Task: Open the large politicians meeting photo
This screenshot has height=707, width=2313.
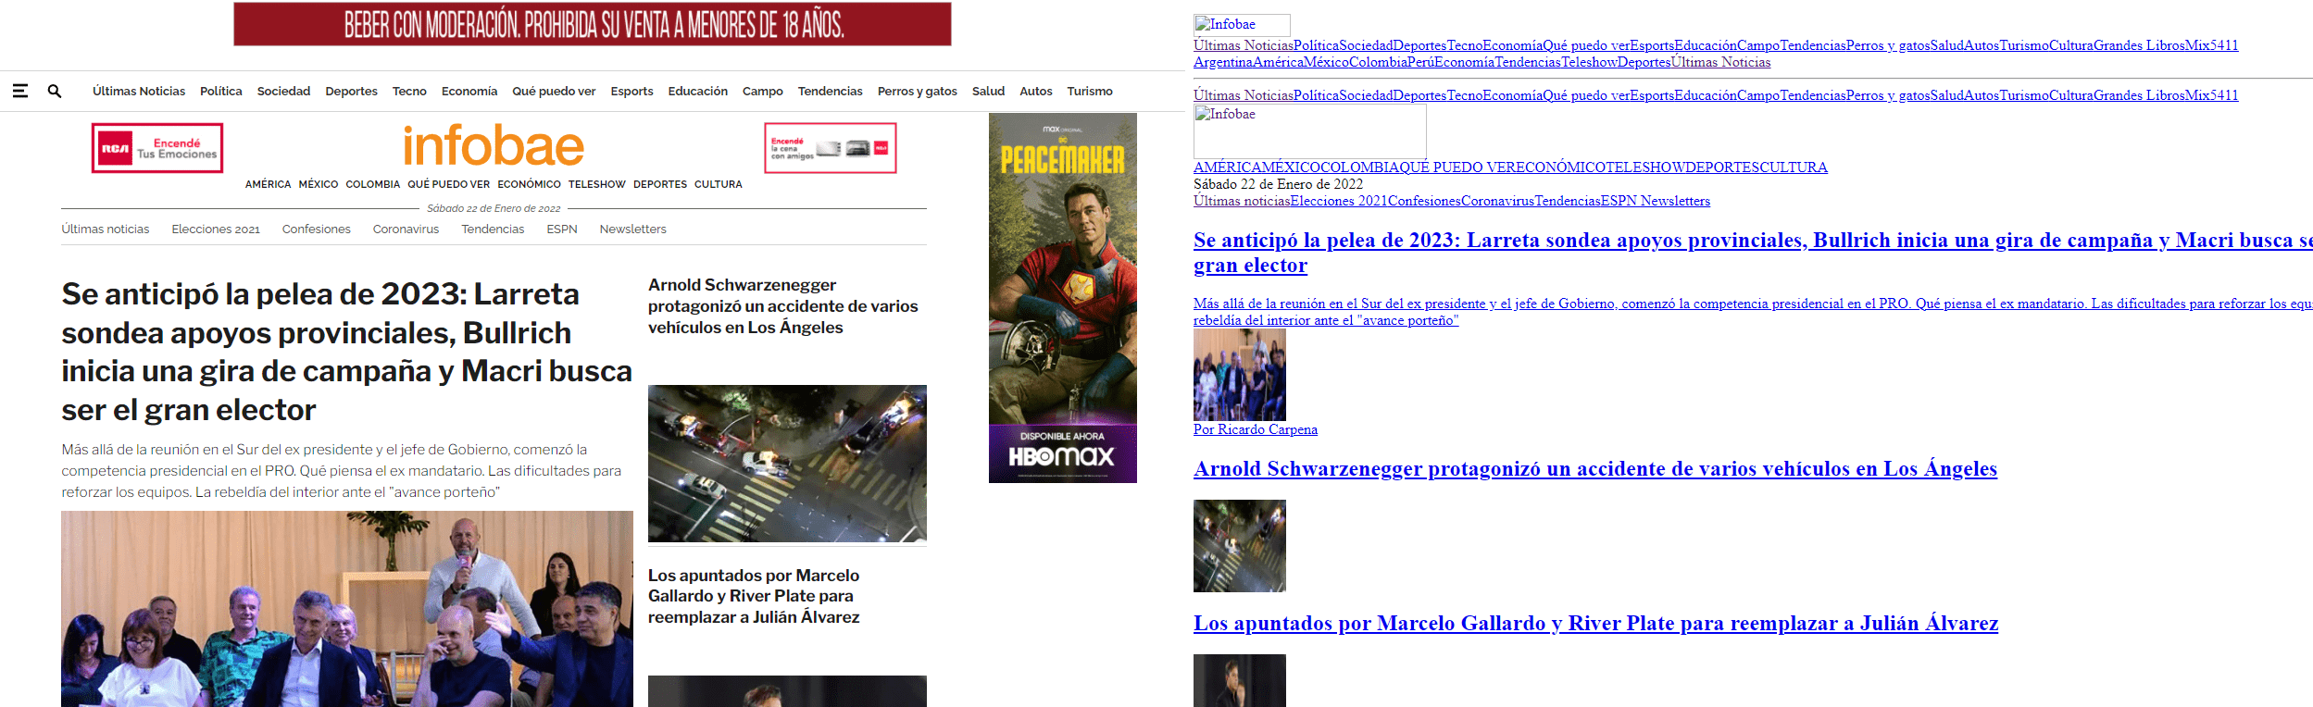Action: [347, 609]
